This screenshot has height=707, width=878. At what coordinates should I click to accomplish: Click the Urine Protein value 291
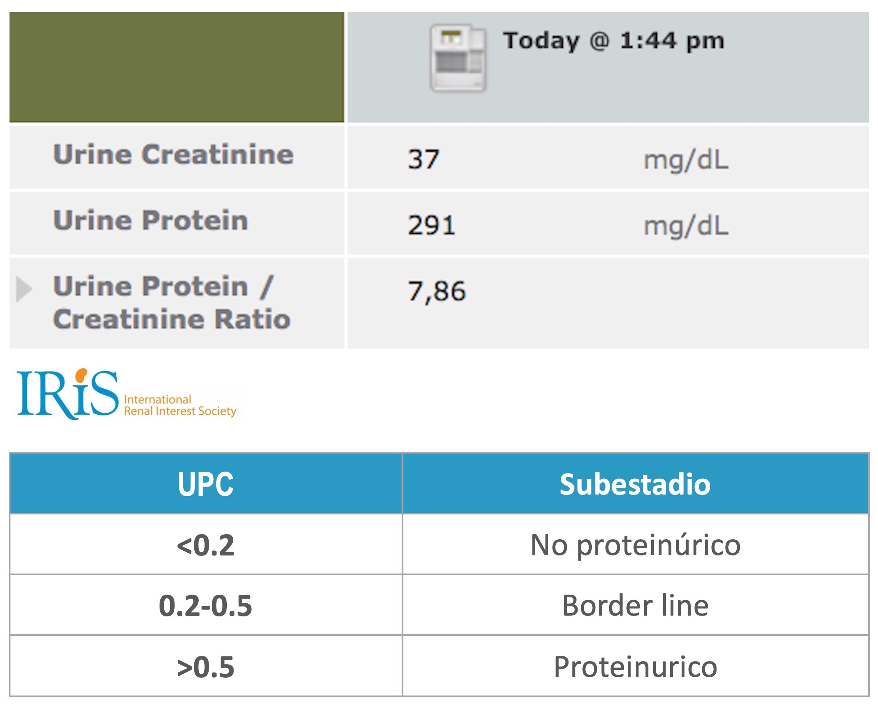click(x=431, y=225)
